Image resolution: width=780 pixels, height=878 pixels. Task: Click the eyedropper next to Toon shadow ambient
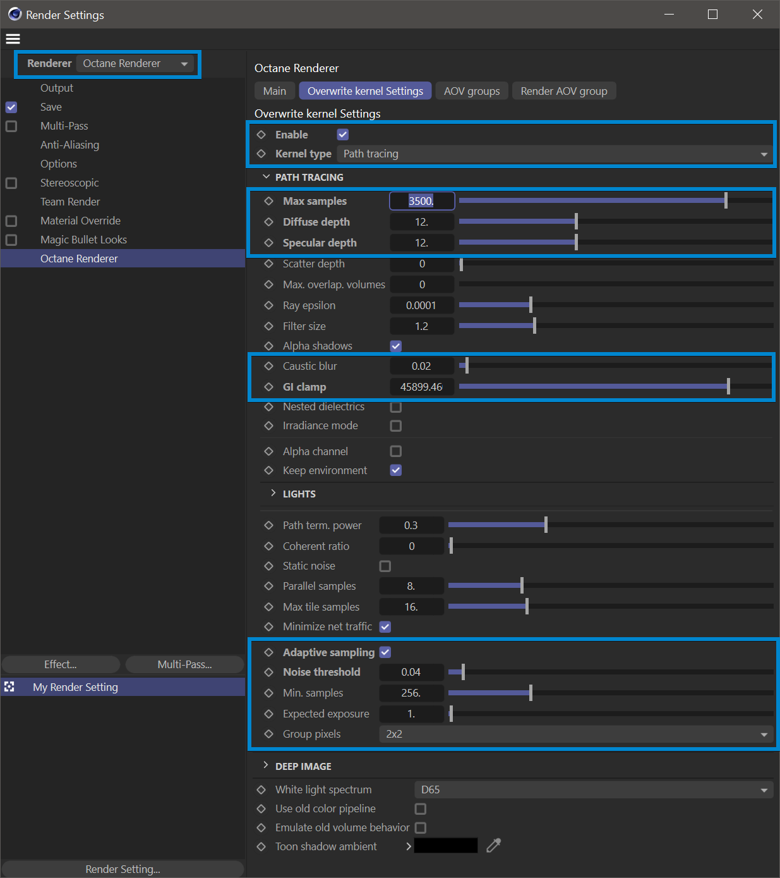[494, 846]
